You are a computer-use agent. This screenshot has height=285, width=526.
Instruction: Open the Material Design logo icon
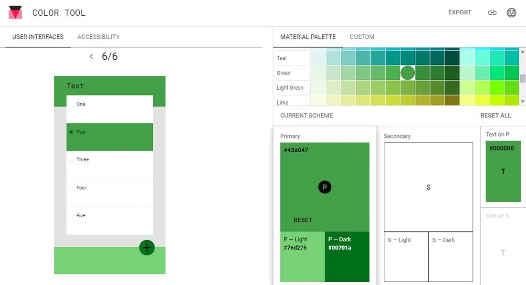[511, 13]
